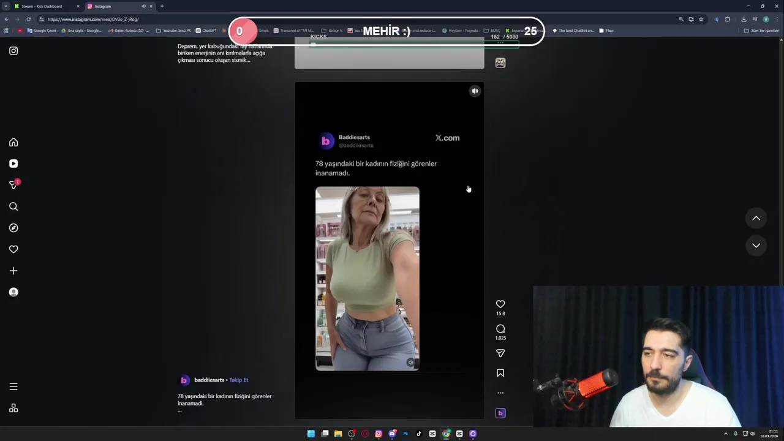The height and width of the screenshot is (441, 784).
Task: Share the reel via paper plane icon
Action: (x=500, y=353)
